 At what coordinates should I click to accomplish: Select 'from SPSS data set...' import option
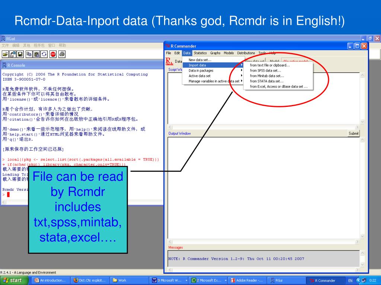pyautogui.click(x=278, y=71)
